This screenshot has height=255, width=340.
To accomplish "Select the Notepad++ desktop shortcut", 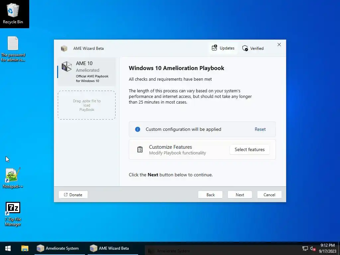I will tap(13, 178).
